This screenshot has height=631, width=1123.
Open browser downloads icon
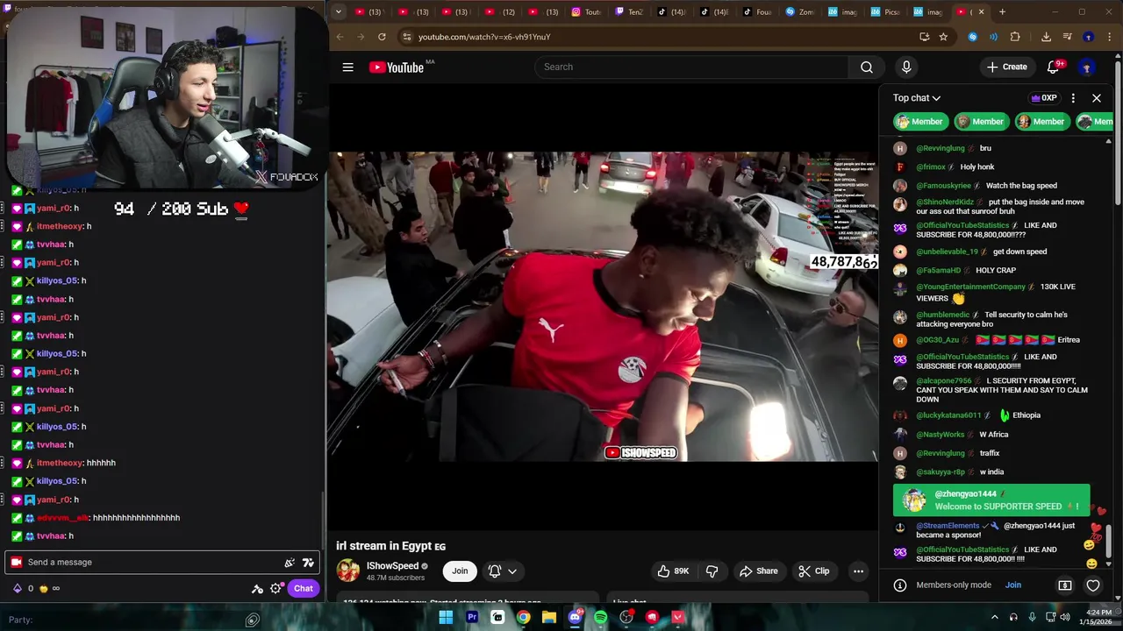pyautogui.click(x=1046, y=37)
